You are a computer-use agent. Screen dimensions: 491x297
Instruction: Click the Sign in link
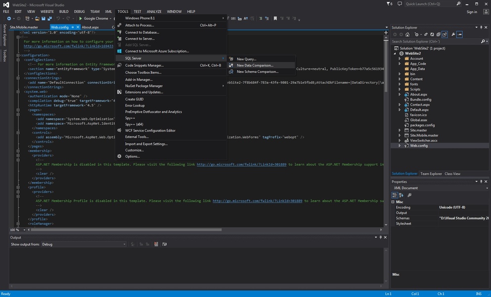[472, 12]
